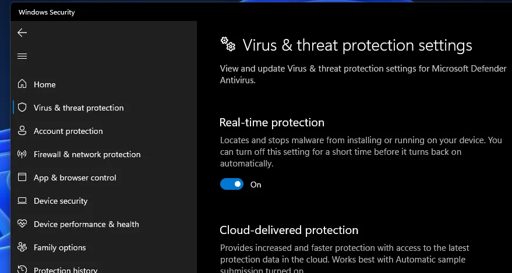Select the Virus & threat protection shield icon

pyautogui.click(x=22, y=108)
